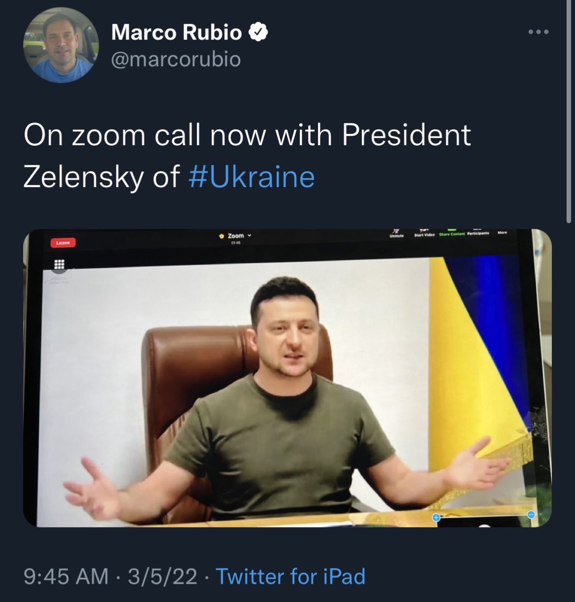575x602 pixels.
Task: Click the Twitter for iPad link
Action: [290, 576]
